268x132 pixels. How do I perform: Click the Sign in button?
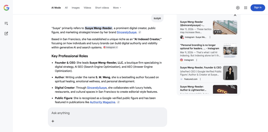pos(258,8)
